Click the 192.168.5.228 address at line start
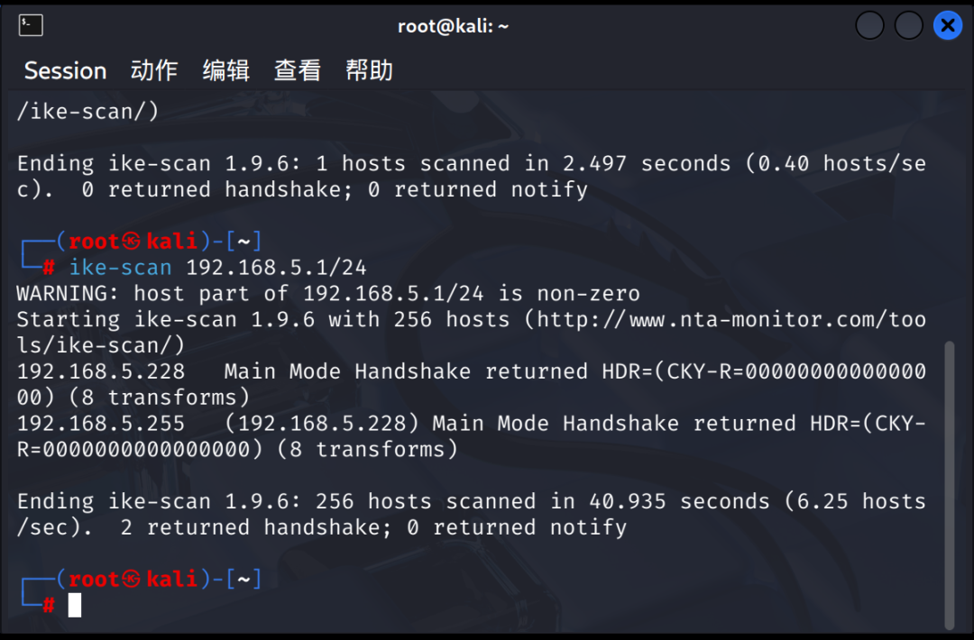The image size is (974, 640). 101,371
